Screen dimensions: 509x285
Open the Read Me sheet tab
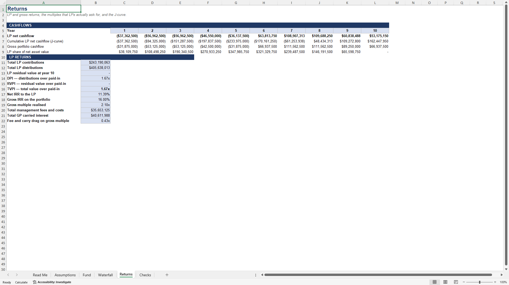[40, 275]
